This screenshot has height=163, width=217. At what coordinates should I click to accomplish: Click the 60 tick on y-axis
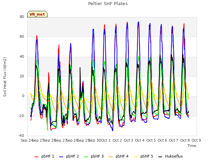(22, 37)
